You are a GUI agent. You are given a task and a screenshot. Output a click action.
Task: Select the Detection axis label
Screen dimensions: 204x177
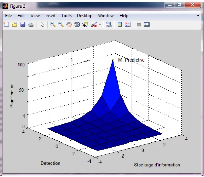pyautogui.click(x=50, y=163)
